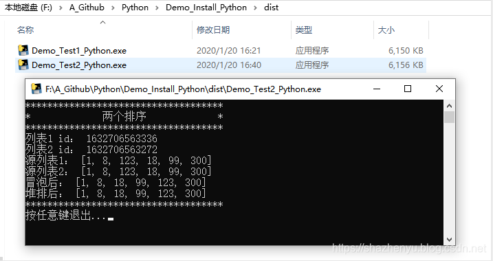This screenshot has width=493, height=261.
Task: Close the Demo_Test2_Python.exe console window
Action: pyautogui.click(x=439, y=89)
